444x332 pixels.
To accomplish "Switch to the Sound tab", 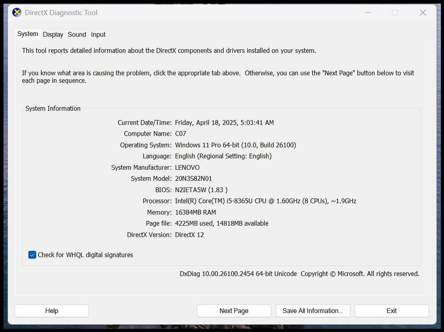I will [77, 35].
